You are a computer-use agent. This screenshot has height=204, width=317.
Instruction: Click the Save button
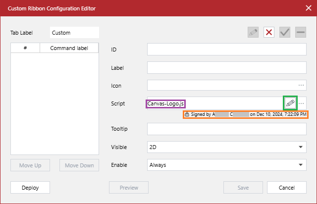243,188
